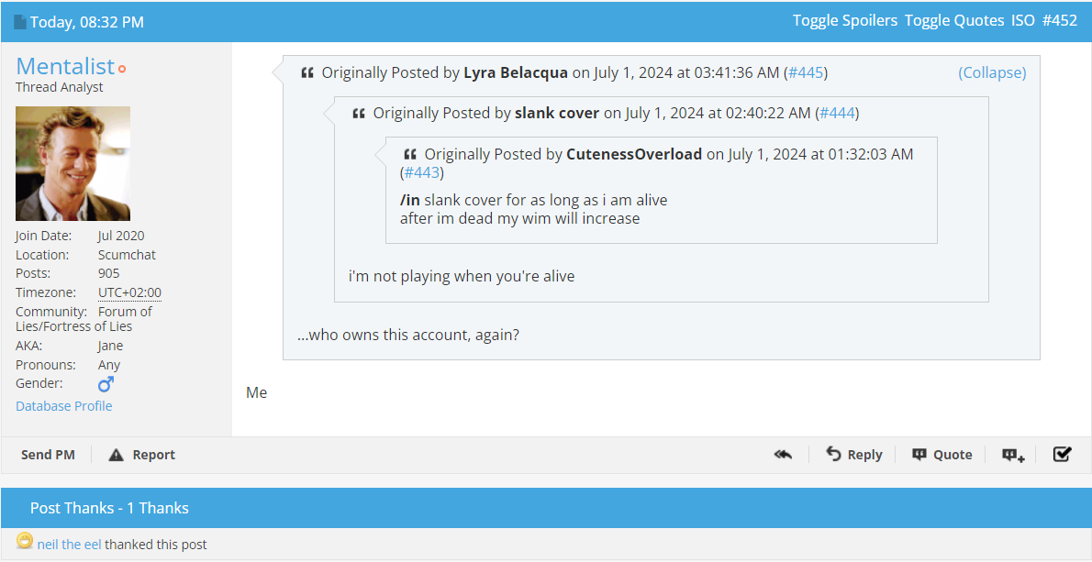Open Mentalist's Database Profile
1092x562 pixels.
64,406
